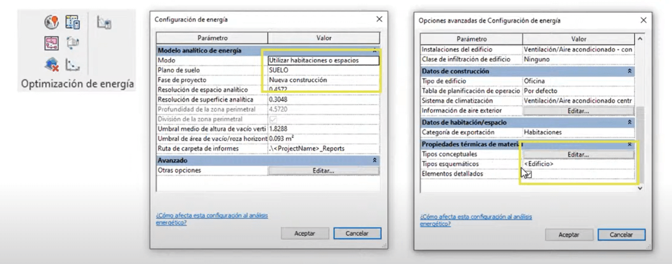Click the grayed 3D building generate icon
The image size is (672, 264).
[72, 43]
